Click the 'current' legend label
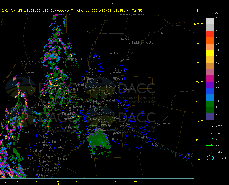 point(221,158)
